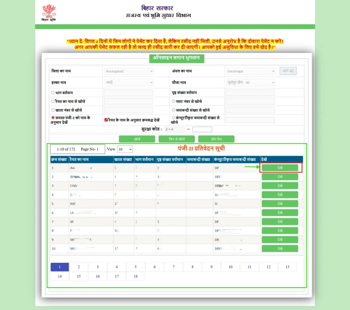The image size is (350, 310).
Task: Click देखे button in row 3
Action: pos(280,185)
